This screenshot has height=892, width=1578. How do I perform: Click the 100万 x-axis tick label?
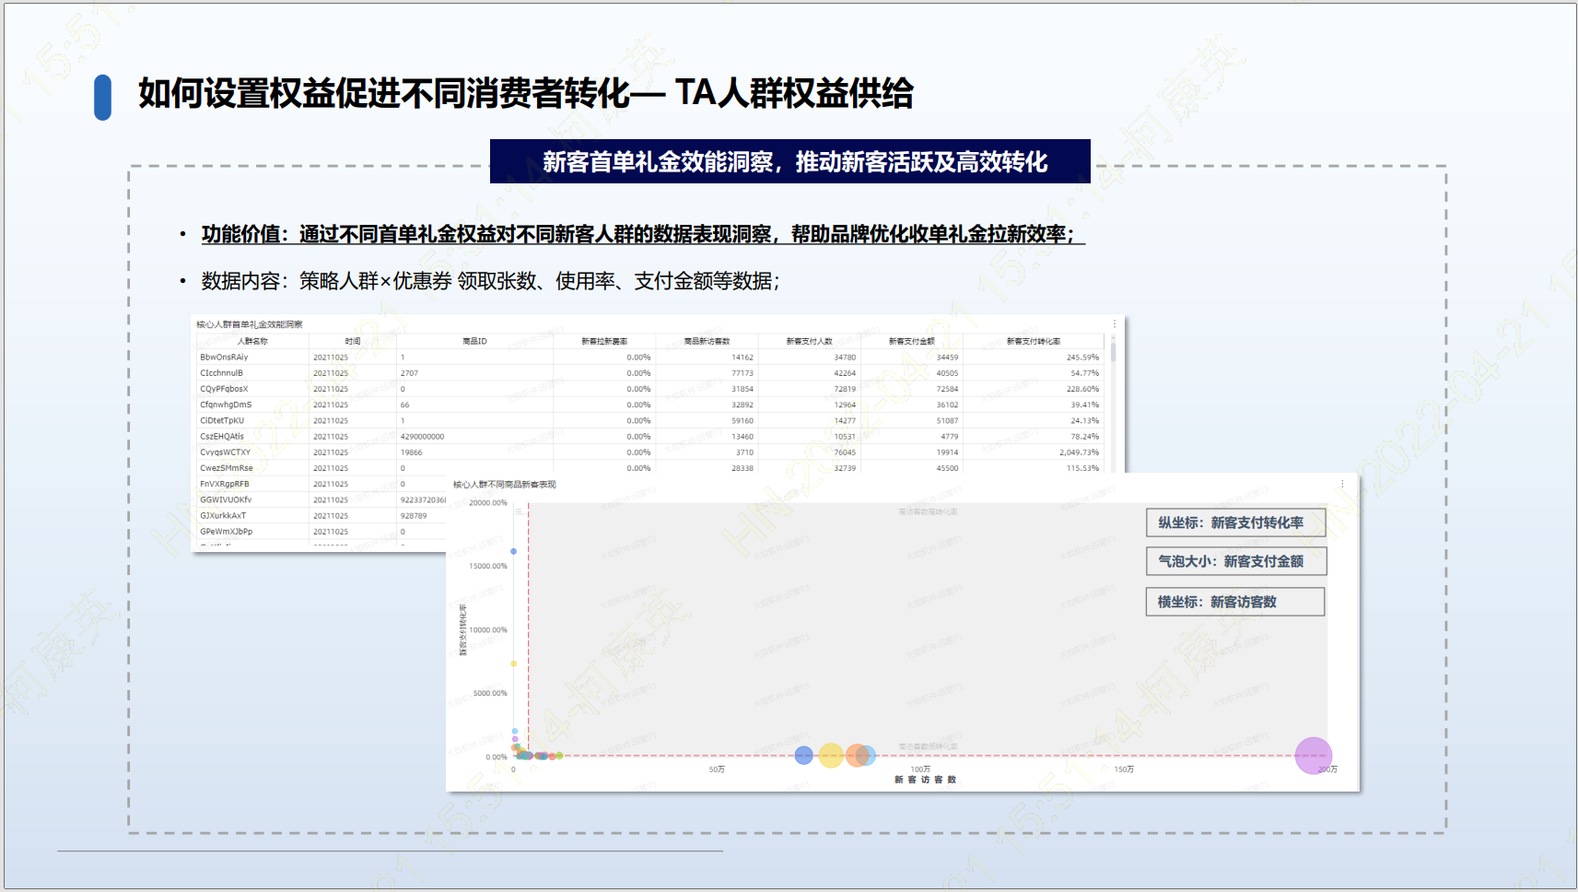tap(920, 769)
